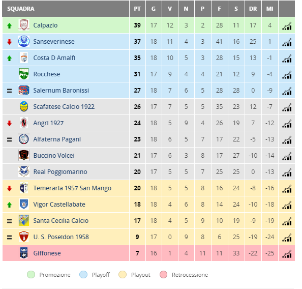Click the DR column header
This screenshot has width=302, height=289.
(x=253, y=9)
